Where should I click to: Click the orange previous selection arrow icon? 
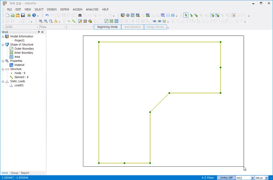pos(234,15)
